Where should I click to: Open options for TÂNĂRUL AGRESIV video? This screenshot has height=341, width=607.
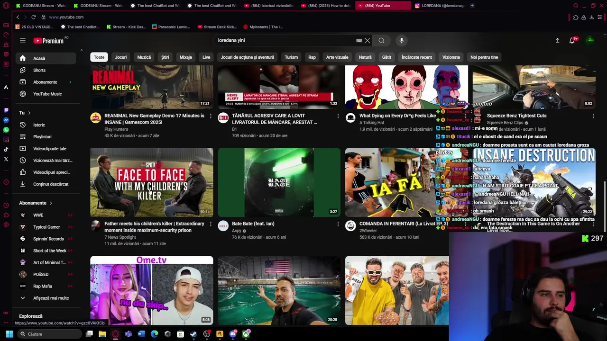(x=338, y=116)
